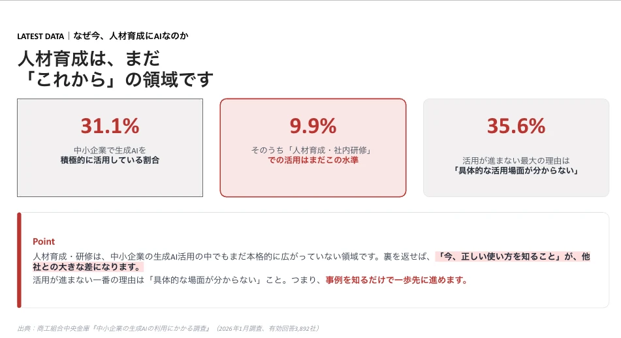The width and height of the screenshot is (621, 338).
Task: Click bold caption 「具体的な活用場面が分からない」
Action: 516,170
